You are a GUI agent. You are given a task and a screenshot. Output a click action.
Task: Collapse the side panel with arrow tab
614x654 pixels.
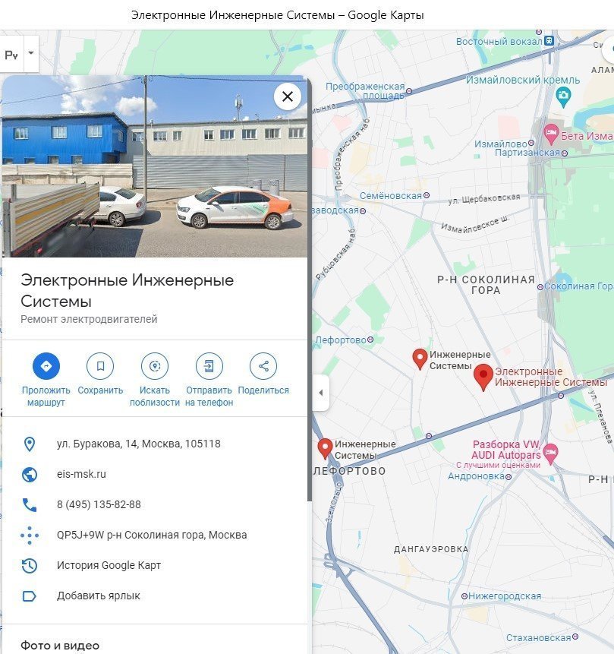click(x=320, y=393)
